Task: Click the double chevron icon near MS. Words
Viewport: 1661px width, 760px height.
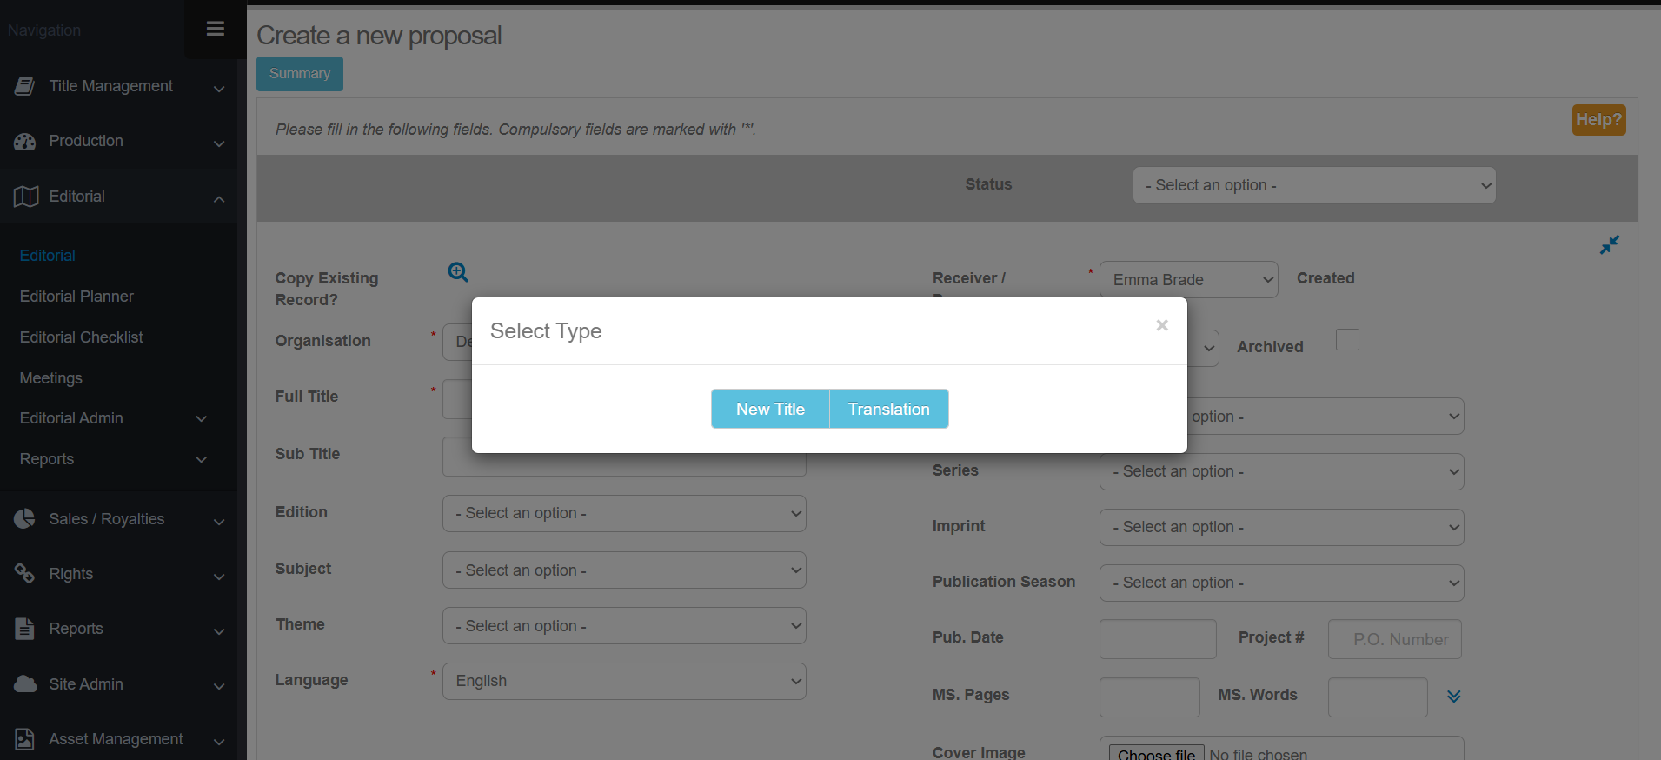Action: (x=1453, y=697)
